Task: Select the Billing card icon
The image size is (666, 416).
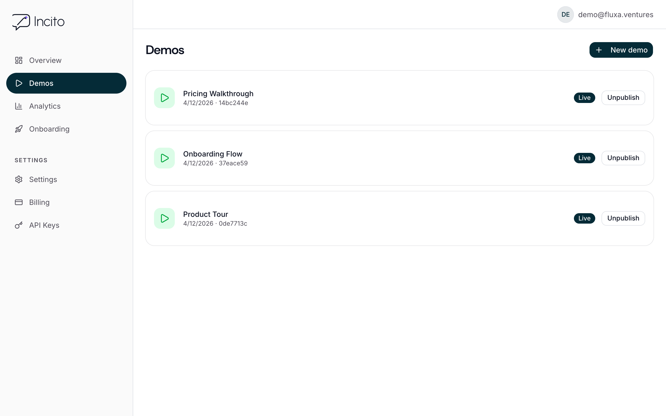Action: [18, 202]
